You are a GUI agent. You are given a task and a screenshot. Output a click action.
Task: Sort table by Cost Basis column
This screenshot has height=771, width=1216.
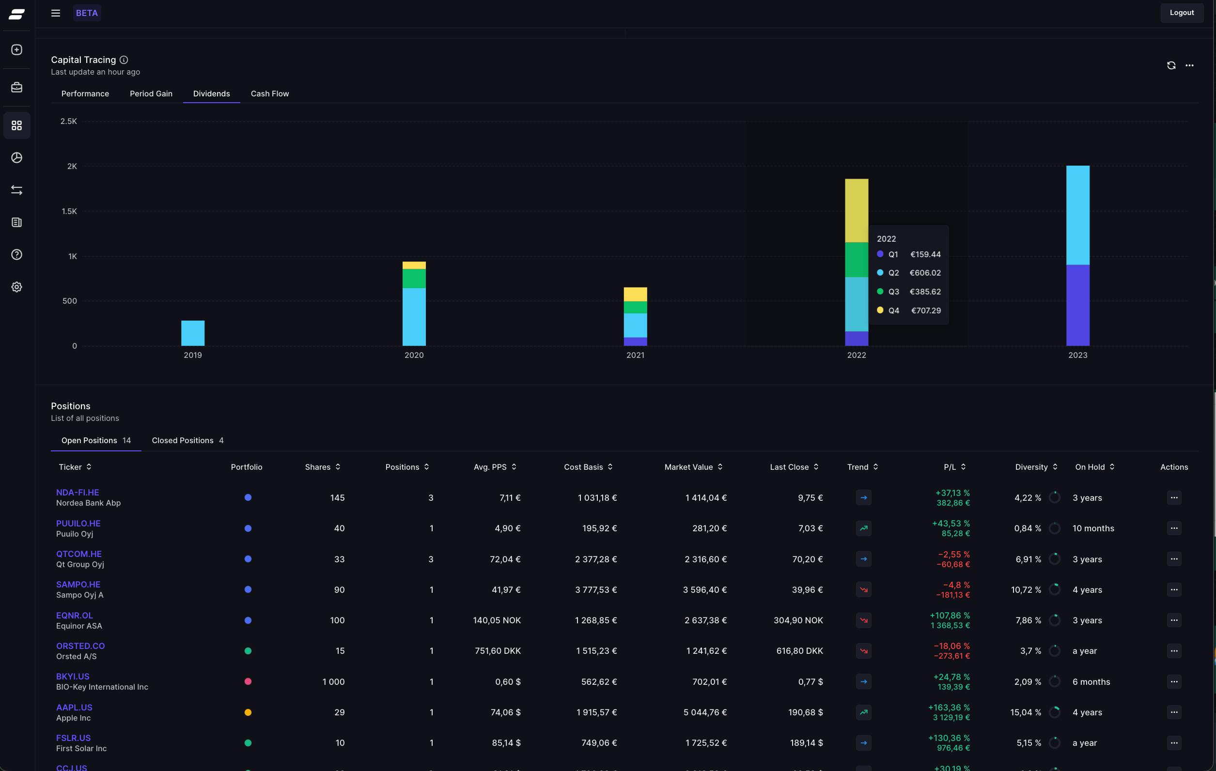(x=588, y=466)
